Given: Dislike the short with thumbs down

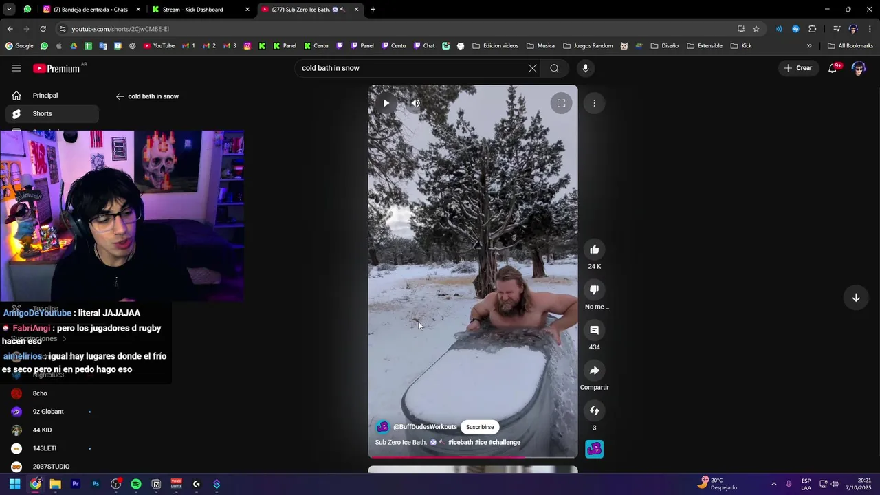Looking at the screenshot, I should click(x=595, y=289).
